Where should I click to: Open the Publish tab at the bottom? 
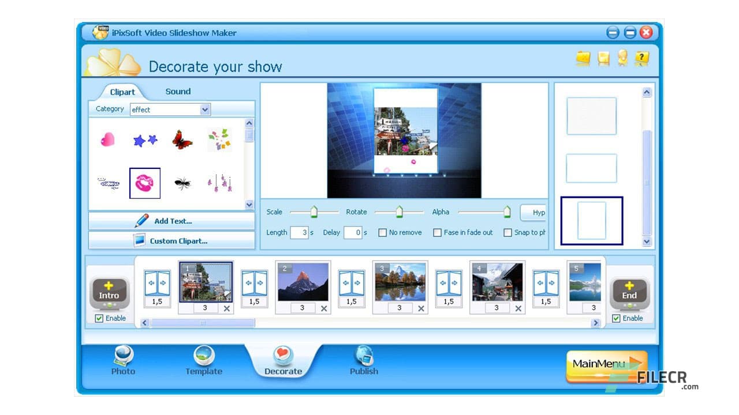click(x=364, y=362)
